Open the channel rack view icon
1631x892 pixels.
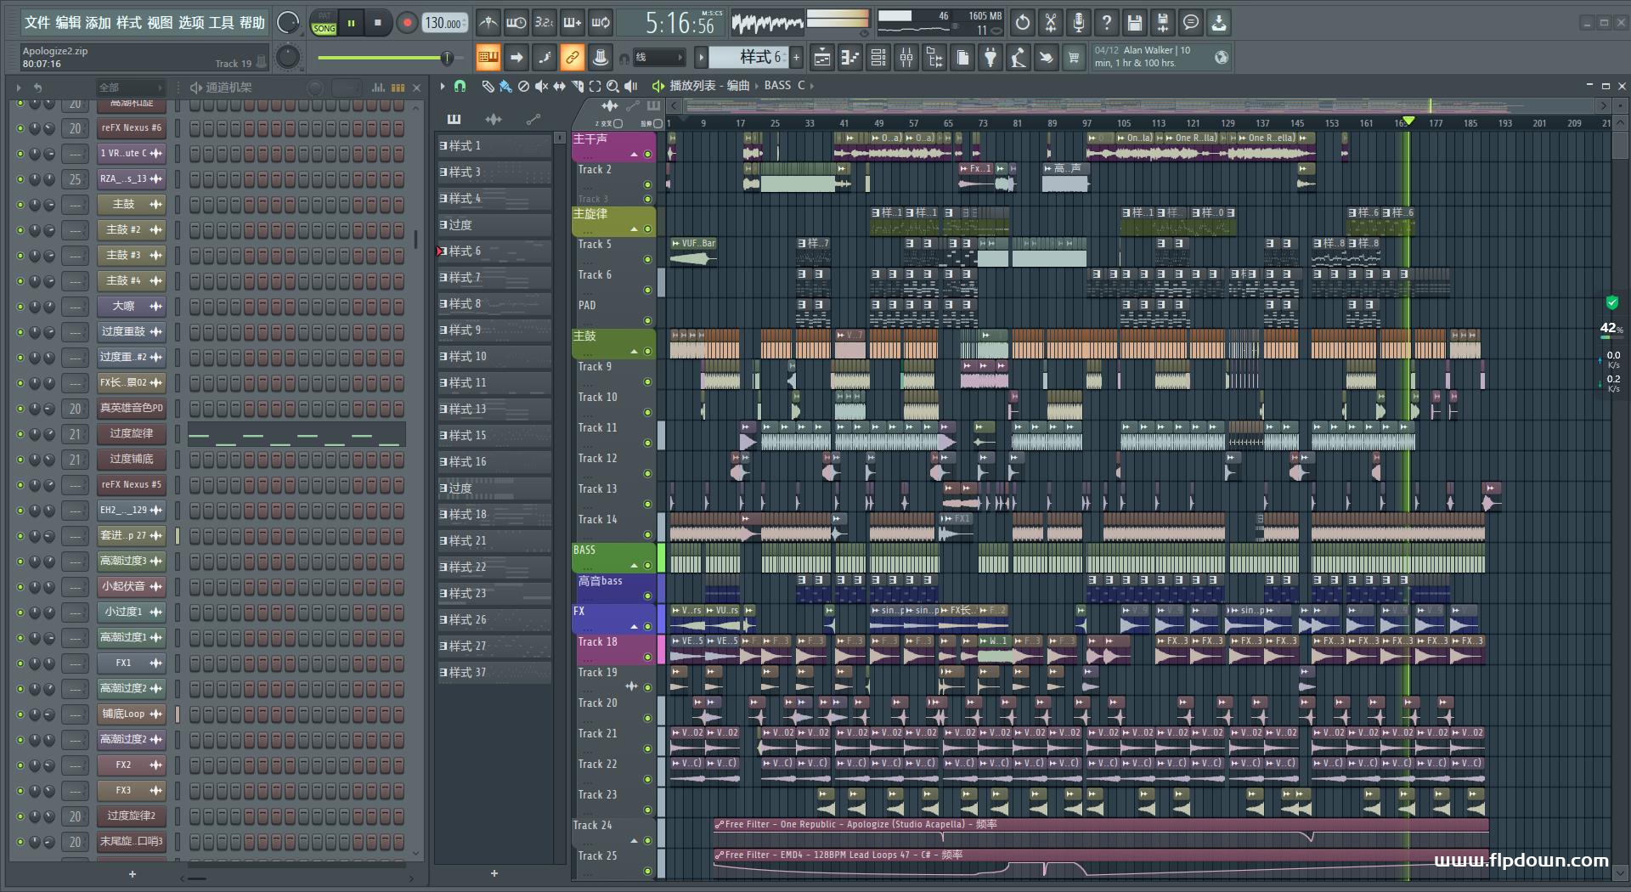tap(878, 58)
